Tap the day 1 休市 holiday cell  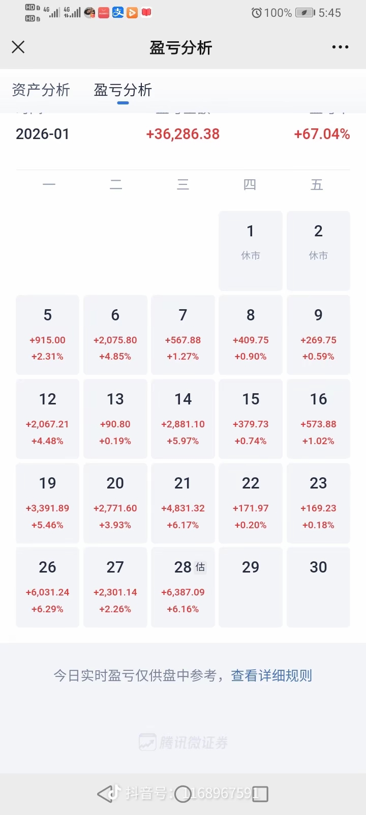(x=251, y=251)
